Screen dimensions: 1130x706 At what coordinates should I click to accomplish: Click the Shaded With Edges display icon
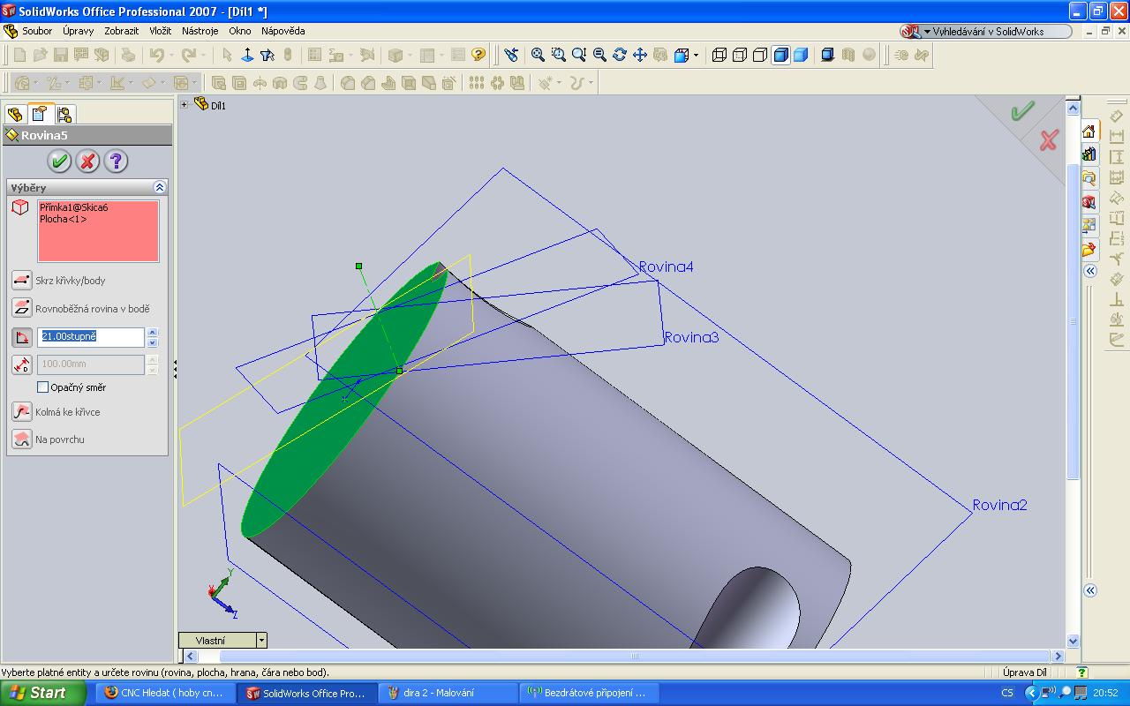(x=780, y=55)
